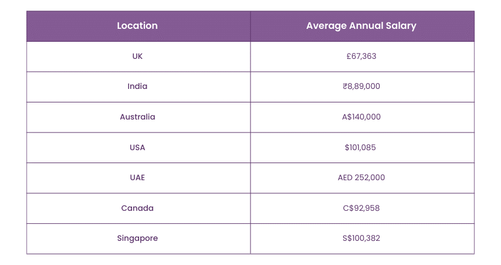Click the AED 252,000 salary value
Viewport: 501px width, 265px height.
coord(361,178)
